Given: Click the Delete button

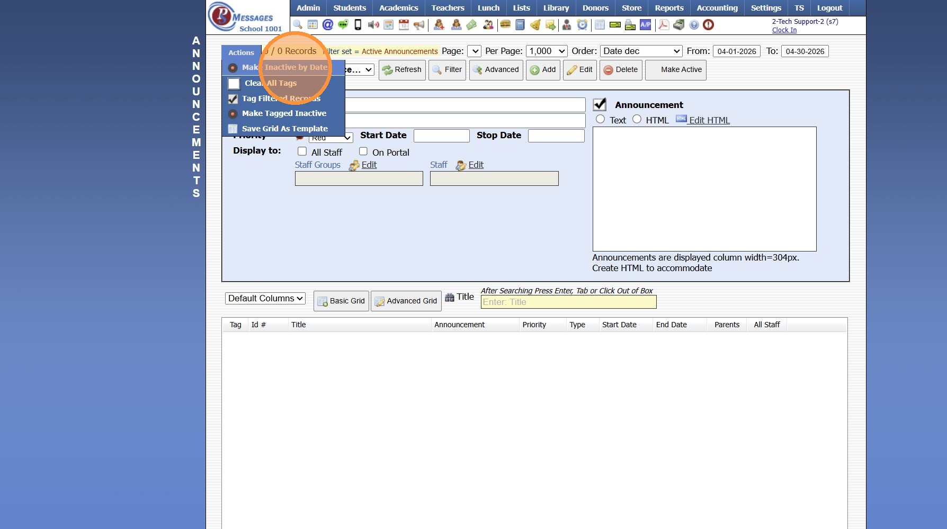Looking at the screenshot, I should pos(621,70).
